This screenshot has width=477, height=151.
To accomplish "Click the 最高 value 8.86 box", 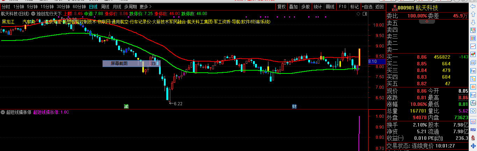I will coord(463,98).
